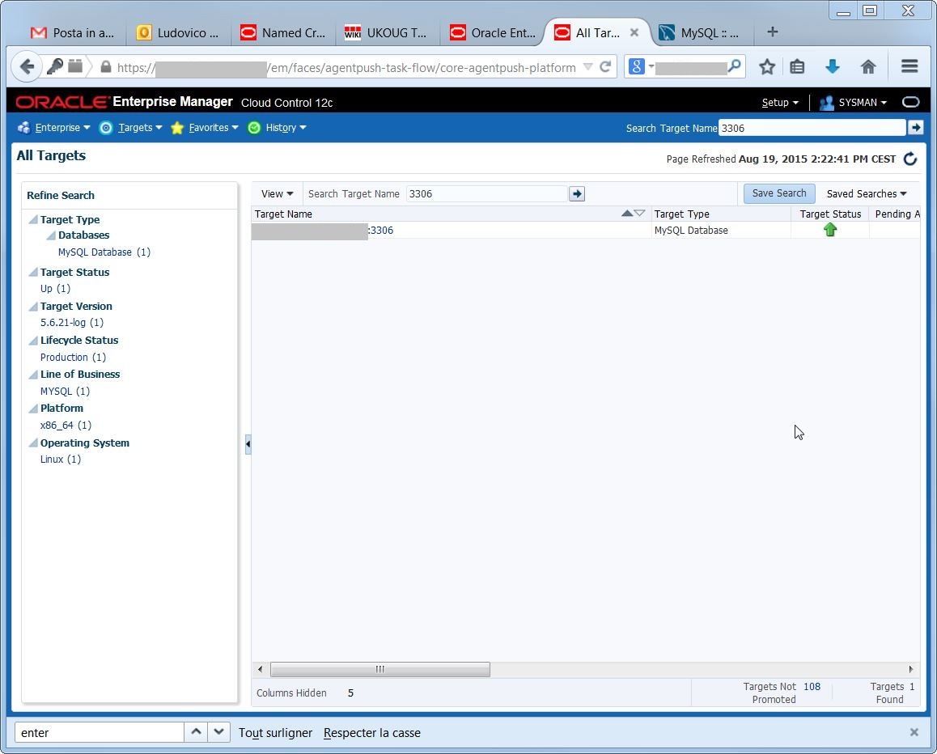Go to the browser home page icon
The width and height of the screenshot is (937, 754).
868,67
